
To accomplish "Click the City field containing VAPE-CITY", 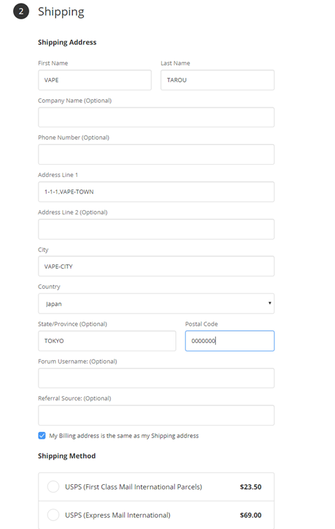I will [156, 266].
